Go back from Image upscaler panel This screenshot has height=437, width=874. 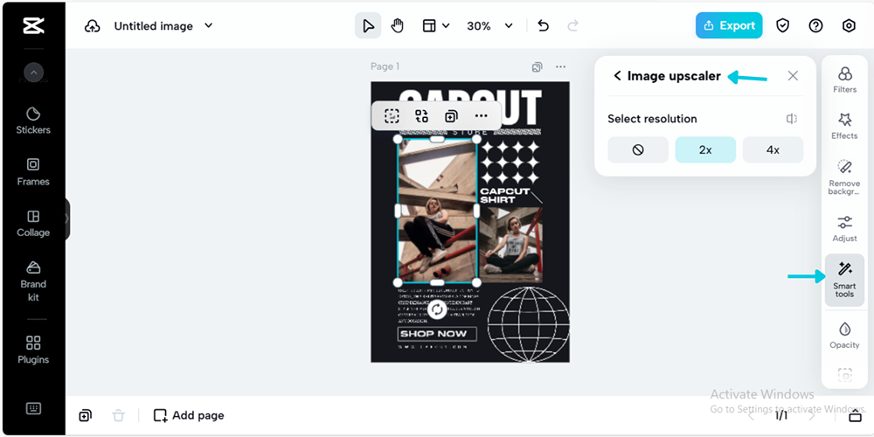pos(617,76)
